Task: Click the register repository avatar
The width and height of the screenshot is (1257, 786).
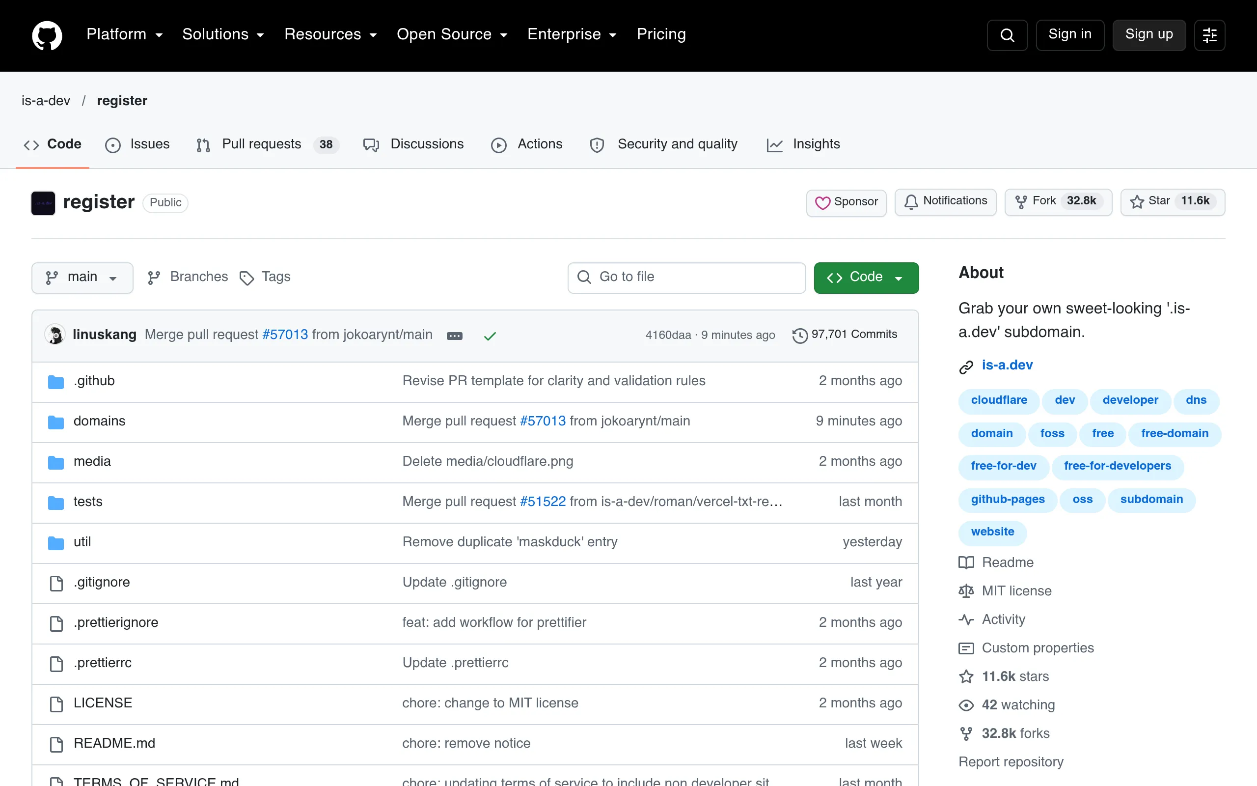Action: tap(43, 203)
